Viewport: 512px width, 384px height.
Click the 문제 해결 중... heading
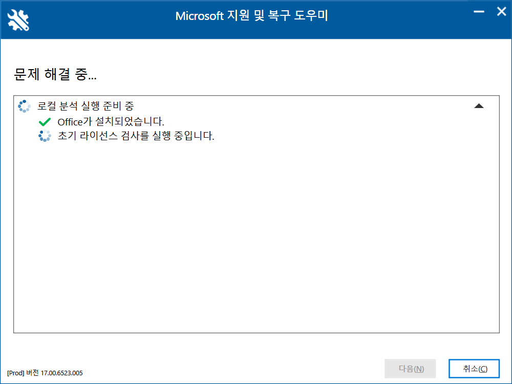pos(55,74)
